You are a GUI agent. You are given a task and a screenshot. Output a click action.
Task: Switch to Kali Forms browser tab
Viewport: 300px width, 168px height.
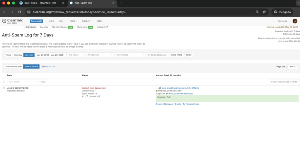(40, 3)
